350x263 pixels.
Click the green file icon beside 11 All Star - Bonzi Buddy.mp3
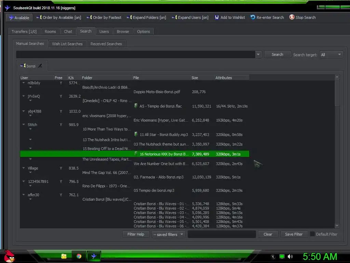tap(136, 134)
